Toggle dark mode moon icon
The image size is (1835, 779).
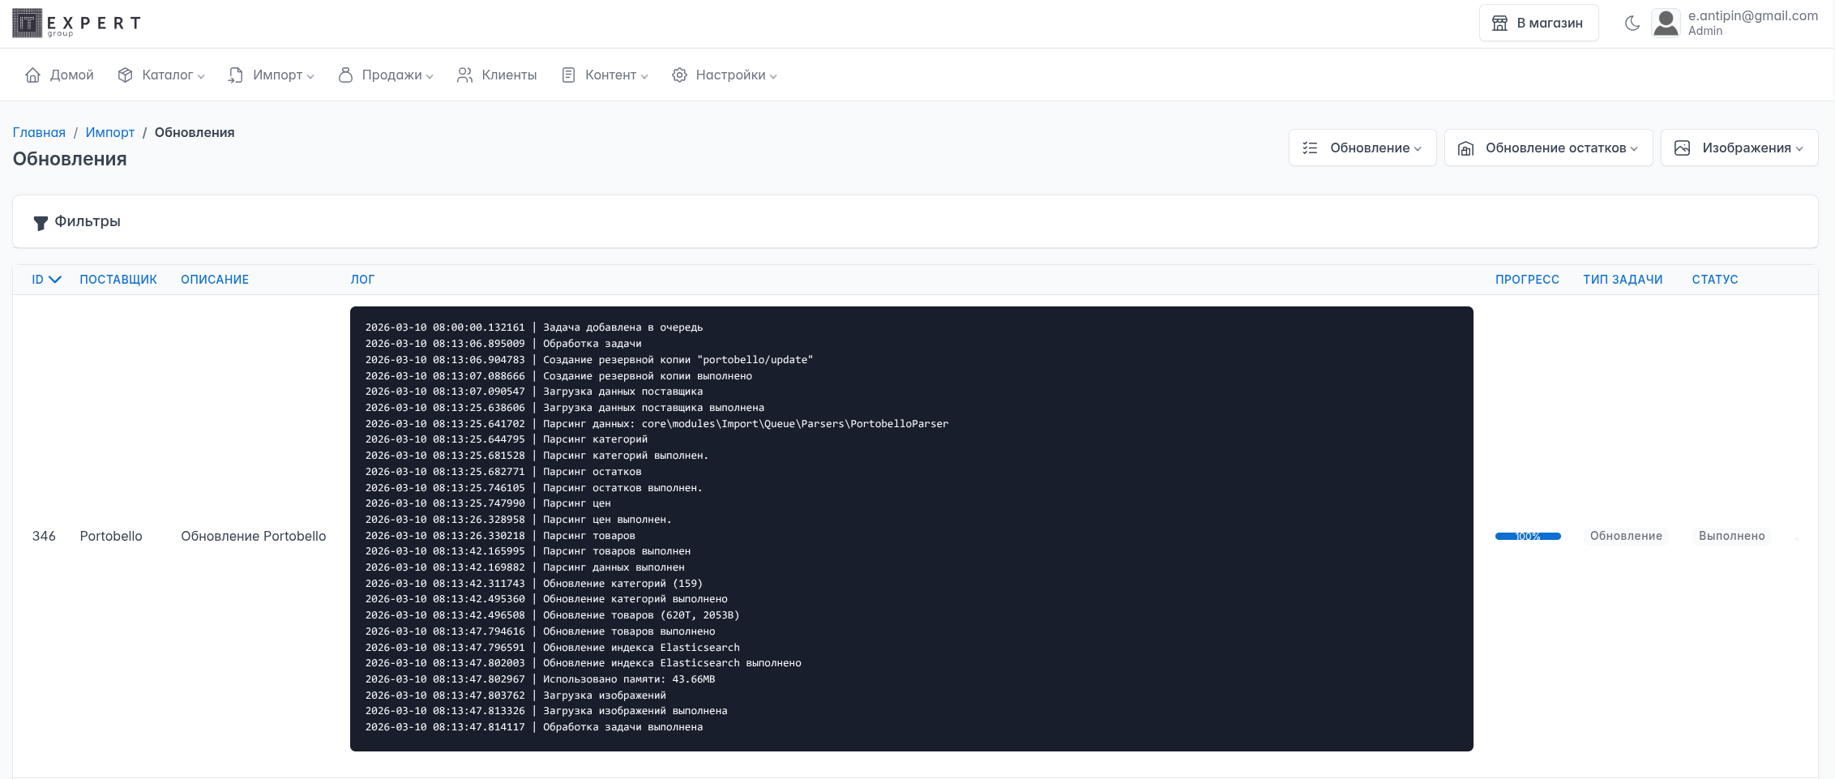coord(1632,24)
